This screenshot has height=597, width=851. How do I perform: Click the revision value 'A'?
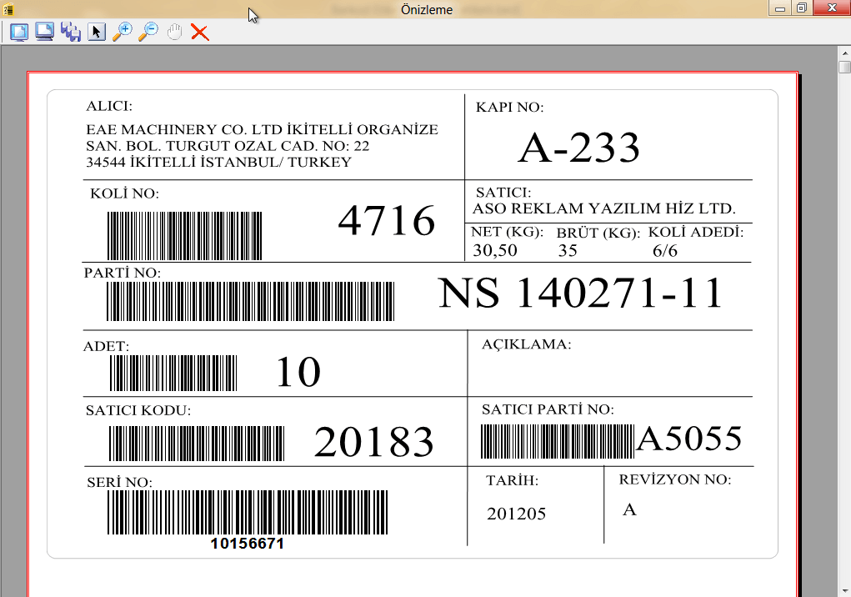[x=629, y=509]
